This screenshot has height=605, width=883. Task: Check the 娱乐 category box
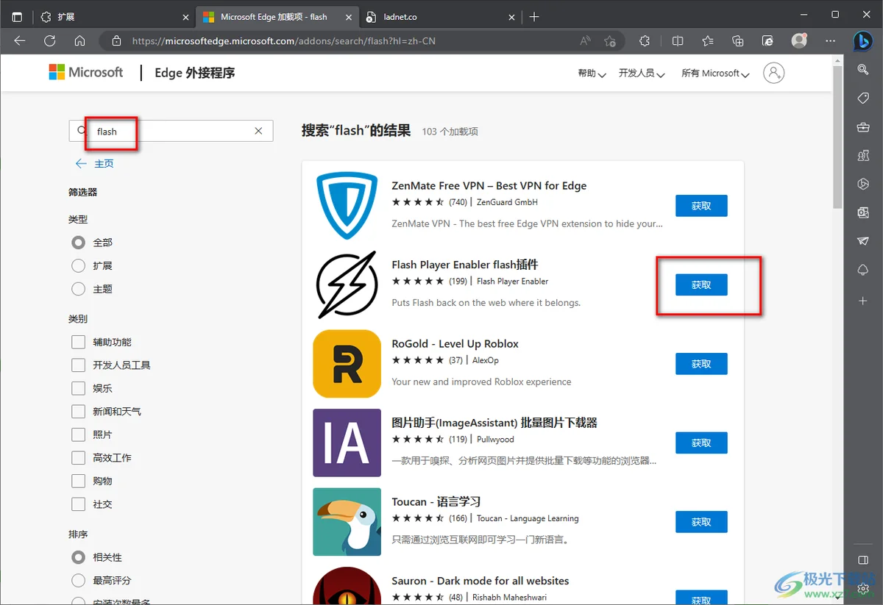point(79,388)
